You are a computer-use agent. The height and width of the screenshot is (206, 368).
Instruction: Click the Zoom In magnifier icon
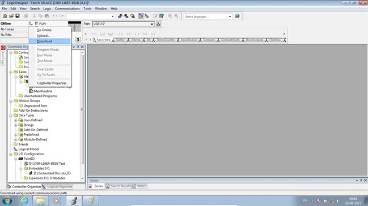[170, 16]
